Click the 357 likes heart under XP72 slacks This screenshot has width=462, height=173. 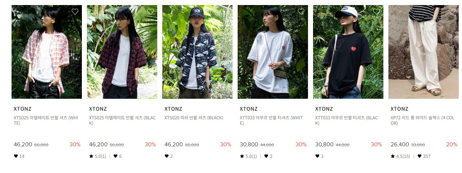(424, 156)
